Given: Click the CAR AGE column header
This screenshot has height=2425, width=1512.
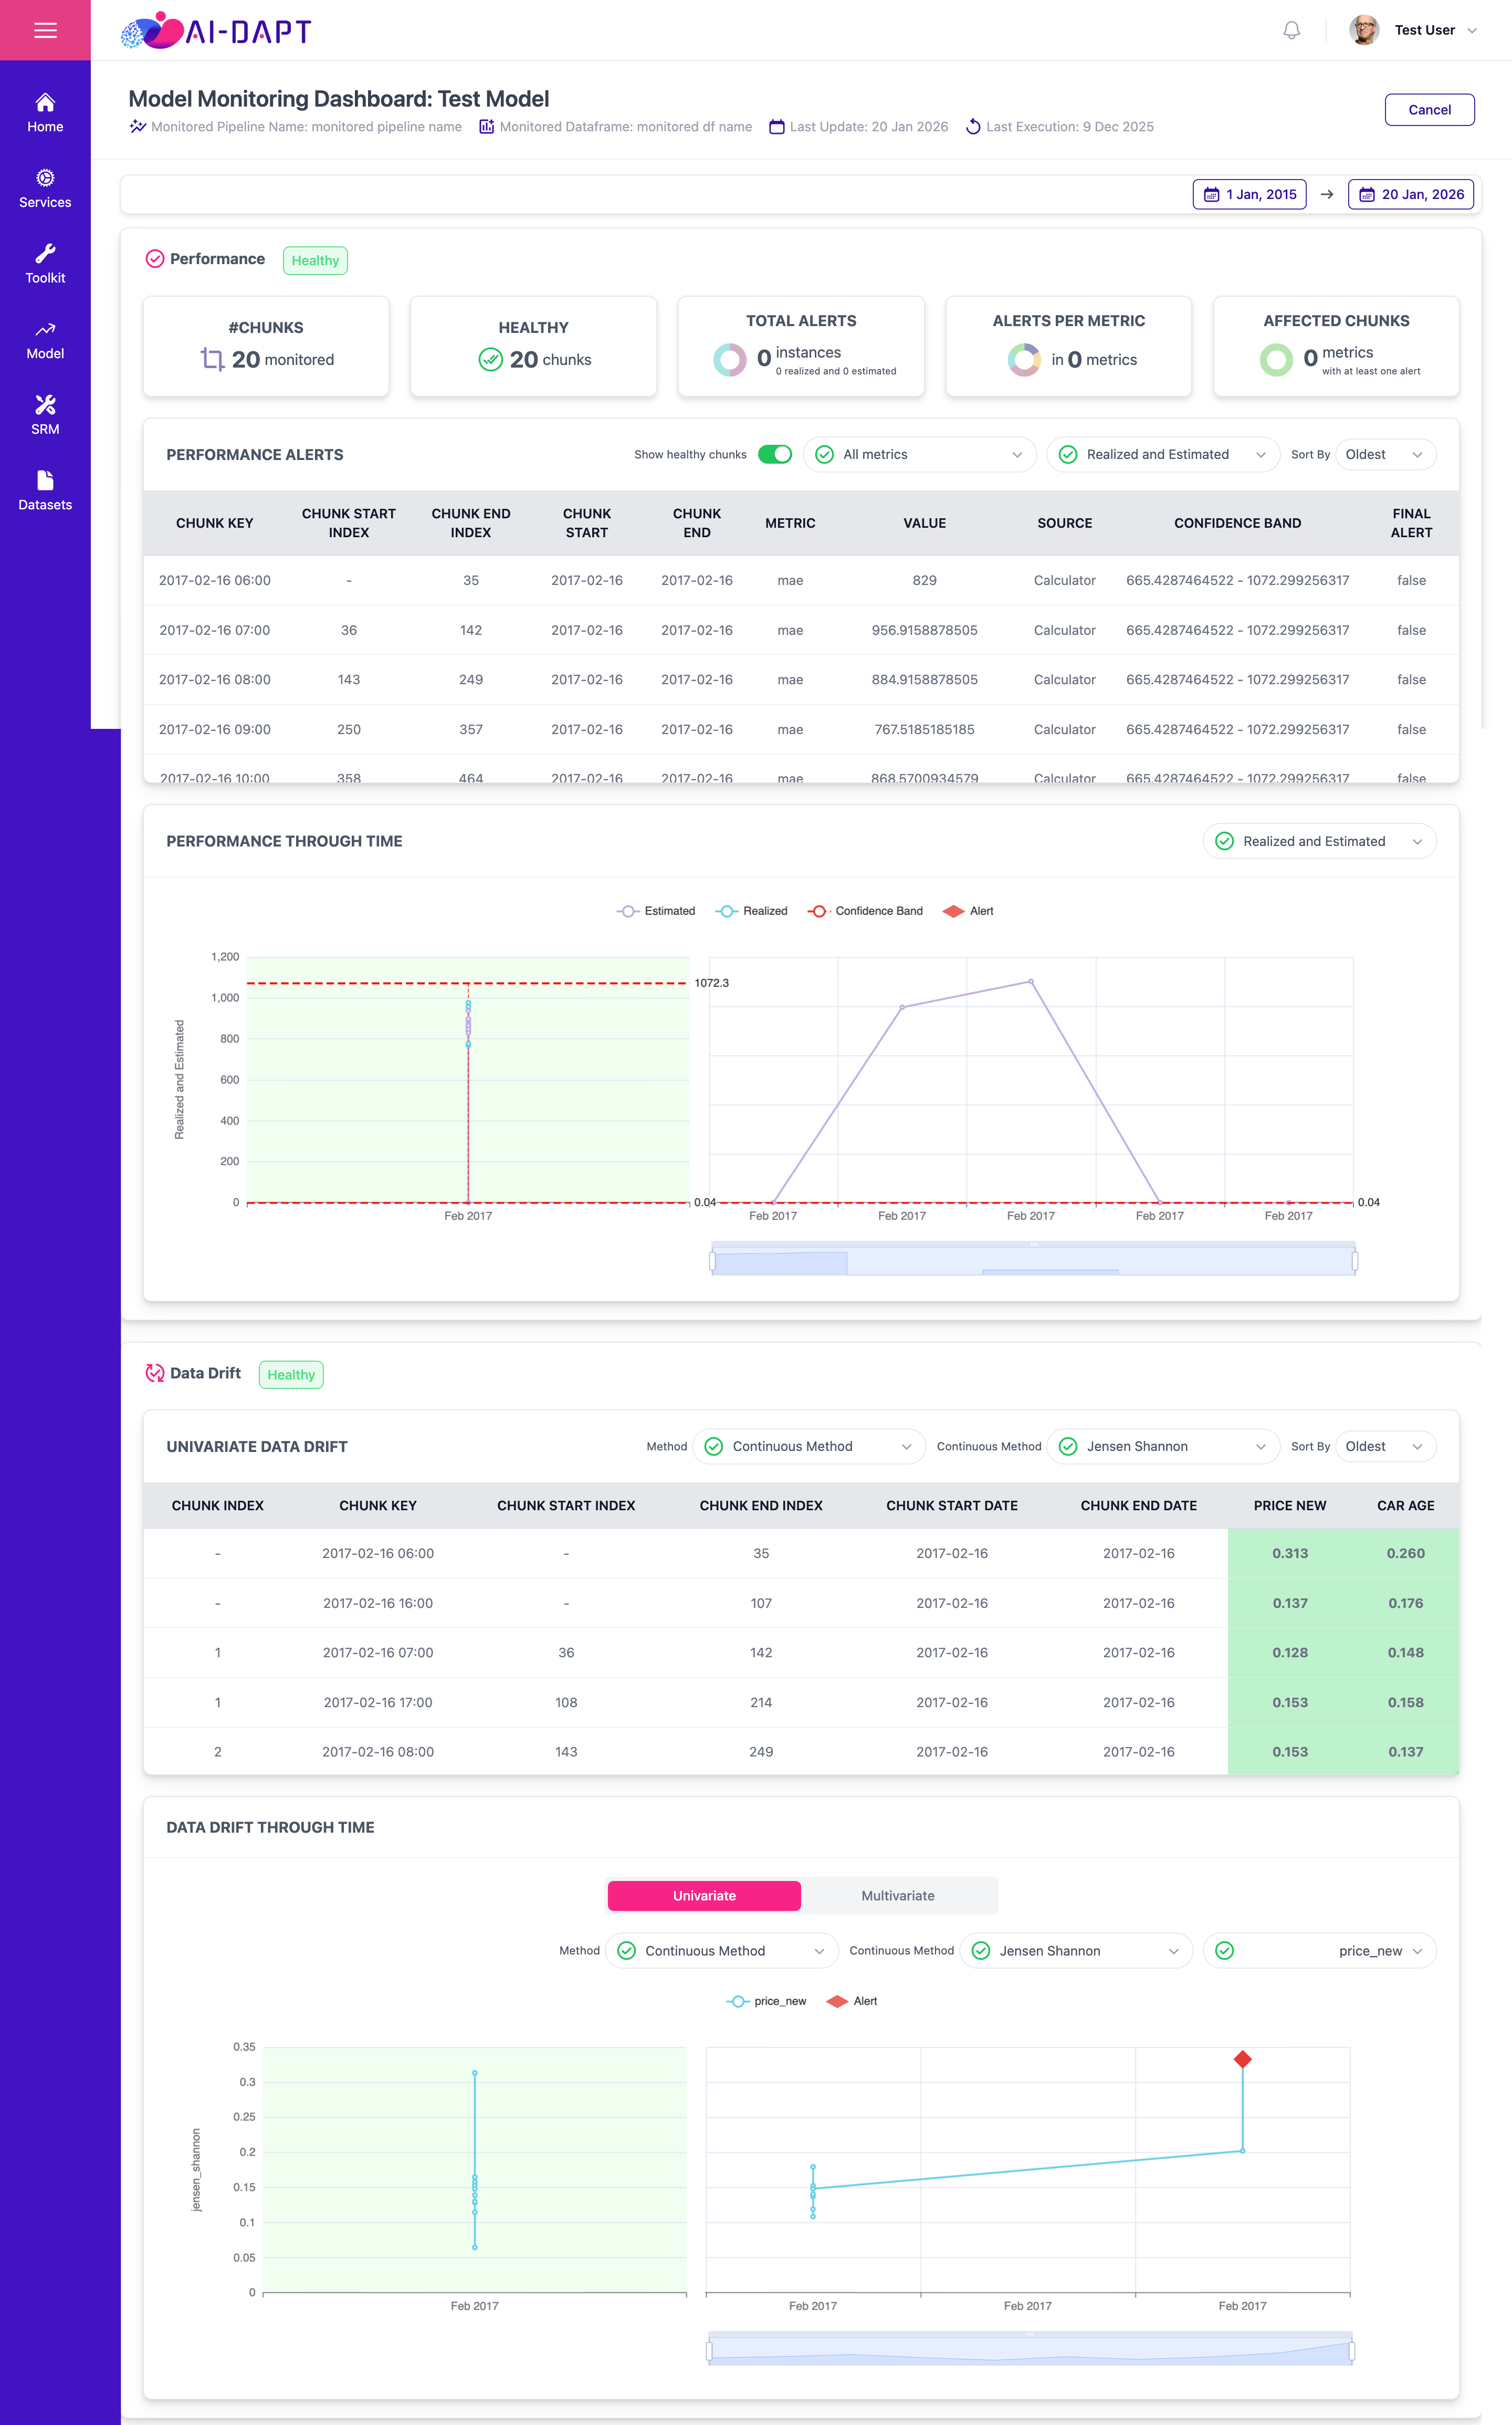Looking at the screenshot, I should click(x=1405, y=1505).
